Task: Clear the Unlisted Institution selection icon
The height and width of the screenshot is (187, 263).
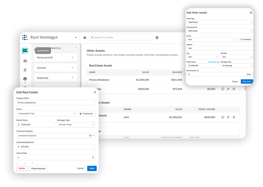Action: click(90, 136)
